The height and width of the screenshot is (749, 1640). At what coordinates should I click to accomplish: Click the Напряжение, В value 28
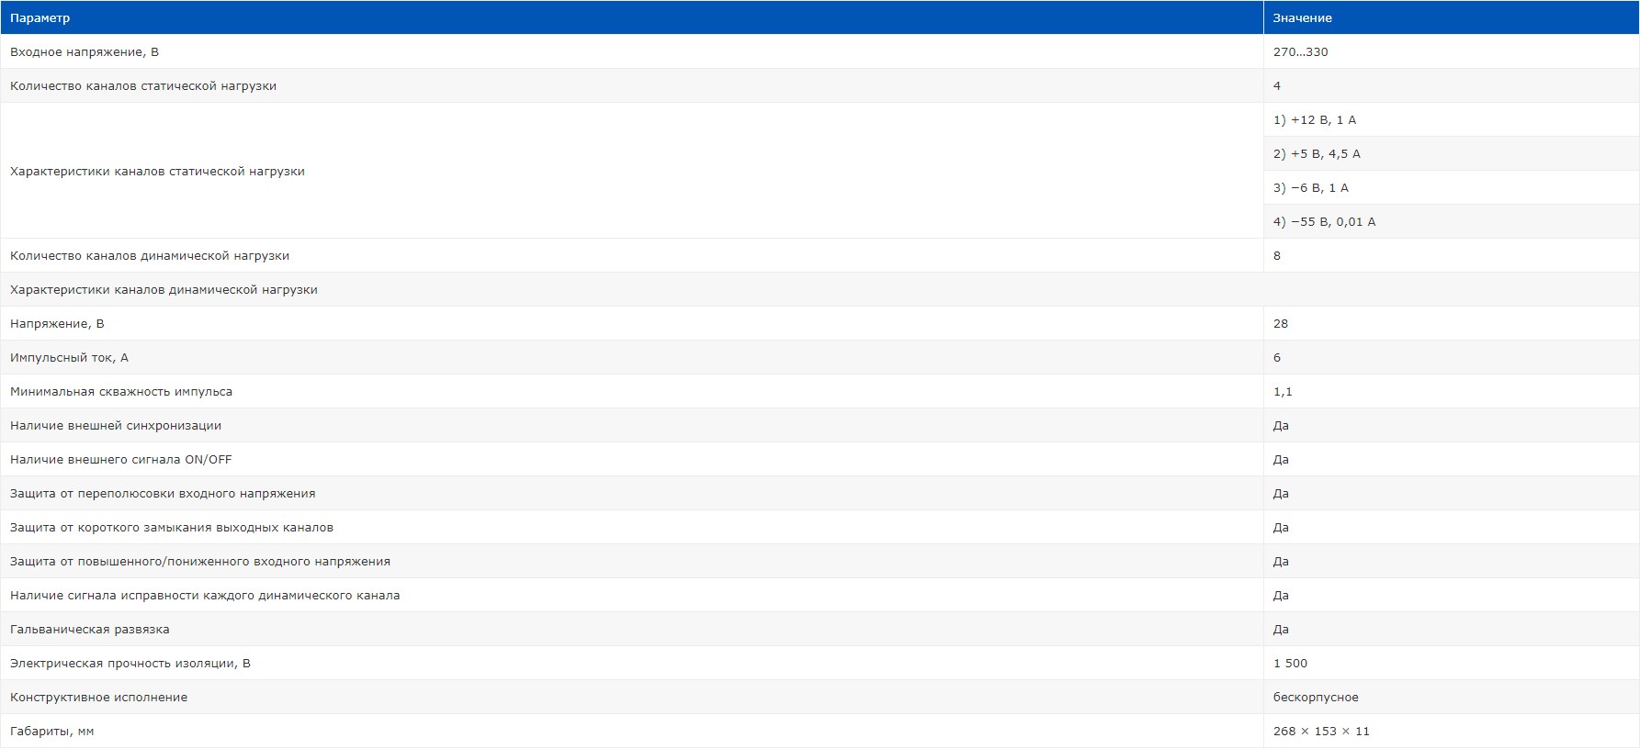click(x=1281, y=324)
